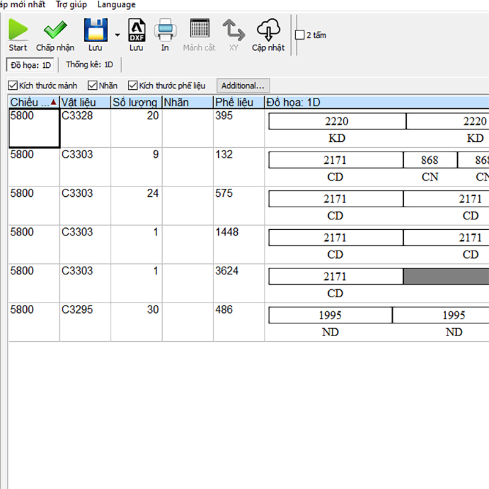Select the gray waste bar in graphics
This screenshot has width=489, height=489.
pos(446,276)
